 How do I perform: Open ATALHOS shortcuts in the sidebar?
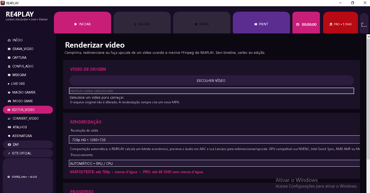[x=28, y=127]
